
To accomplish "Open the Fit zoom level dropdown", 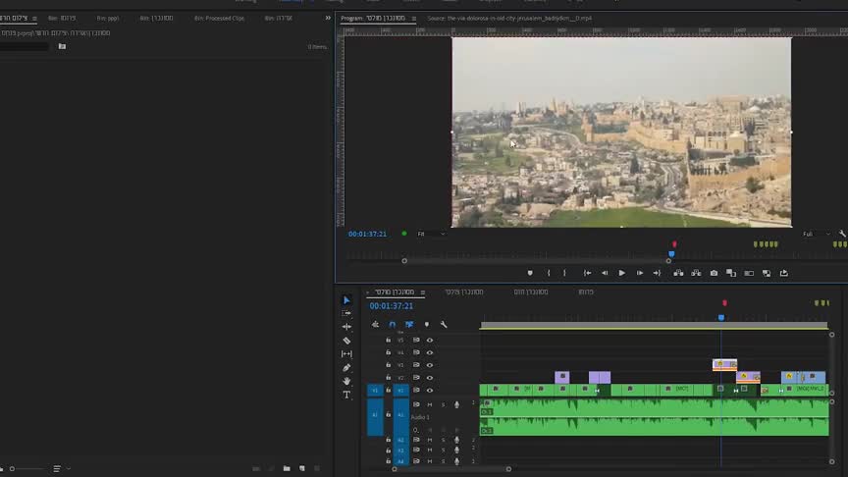I will 430,234.
